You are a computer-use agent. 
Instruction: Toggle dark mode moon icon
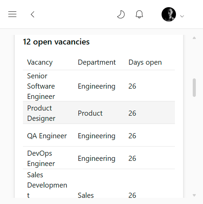coord(121,14)
